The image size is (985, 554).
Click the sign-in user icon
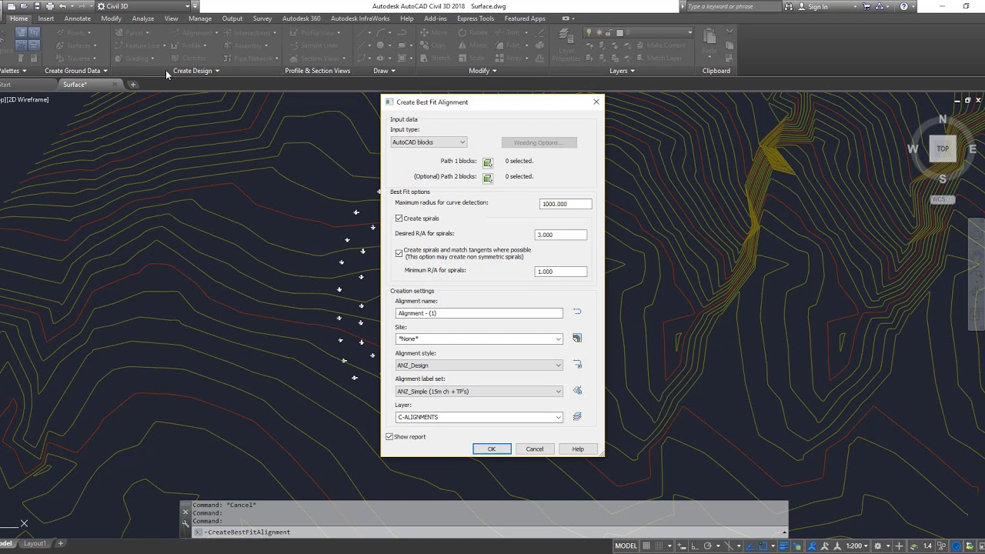(x=800, y=6)
